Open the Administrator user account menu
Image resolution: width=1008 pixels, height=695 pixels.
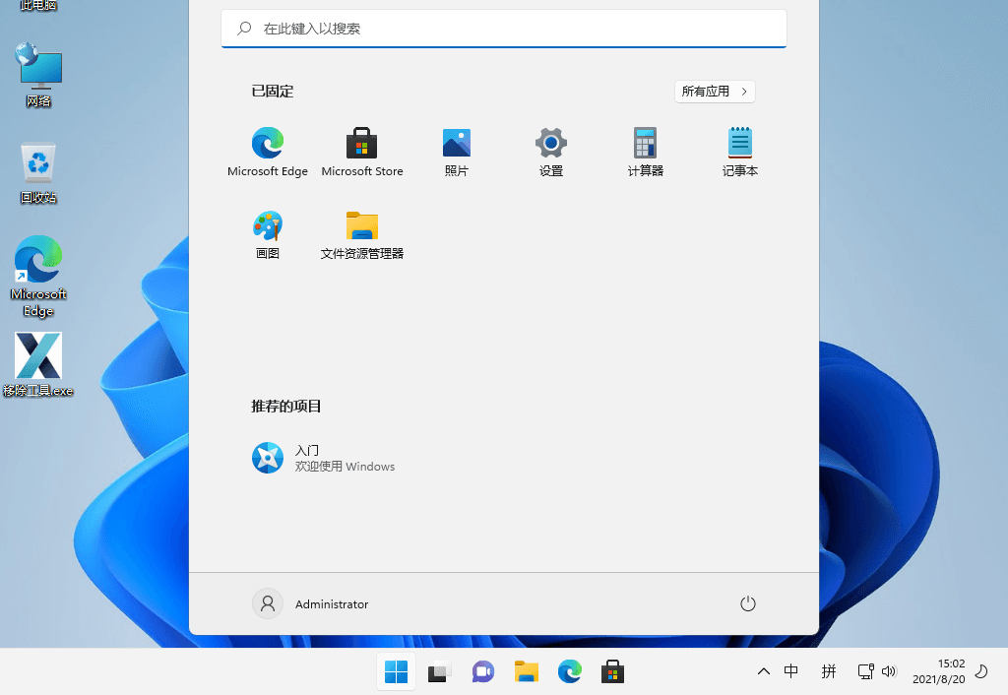[x=310, y=603]
